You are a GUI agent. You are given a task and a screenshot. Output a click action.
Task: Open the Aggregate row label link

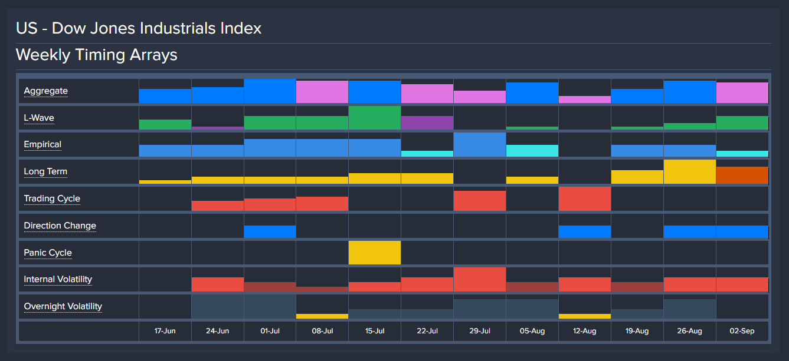point(45,91)
